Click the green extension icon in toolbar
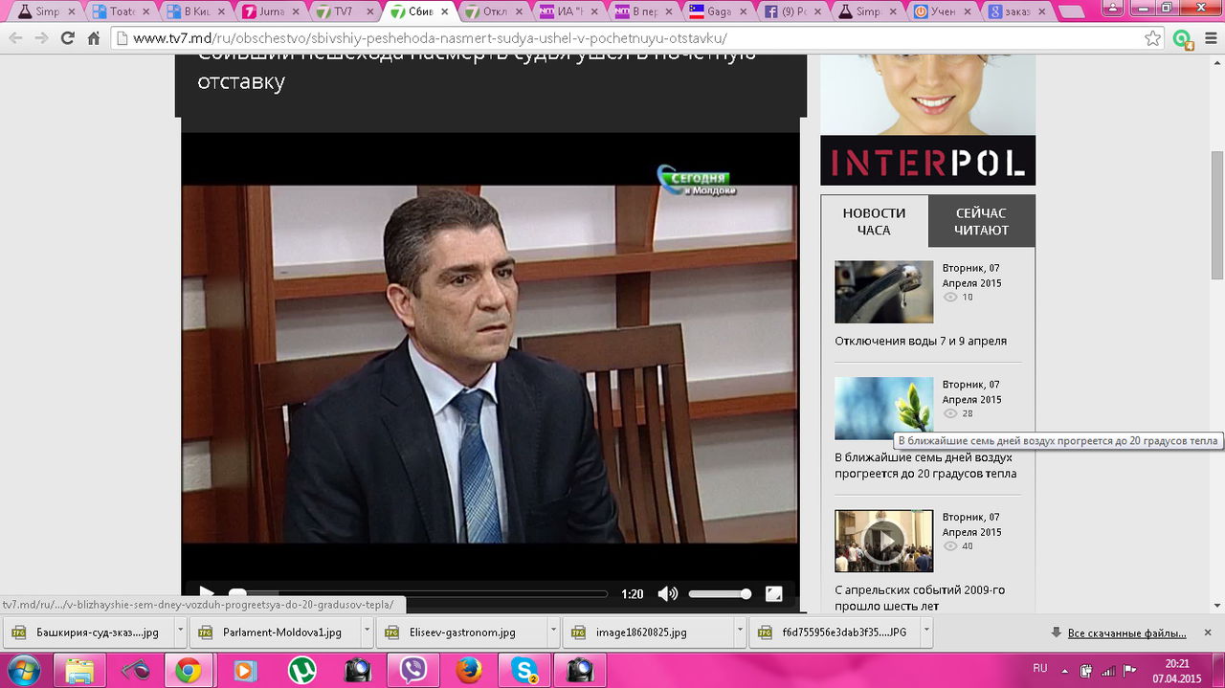 coord(1183,39)
